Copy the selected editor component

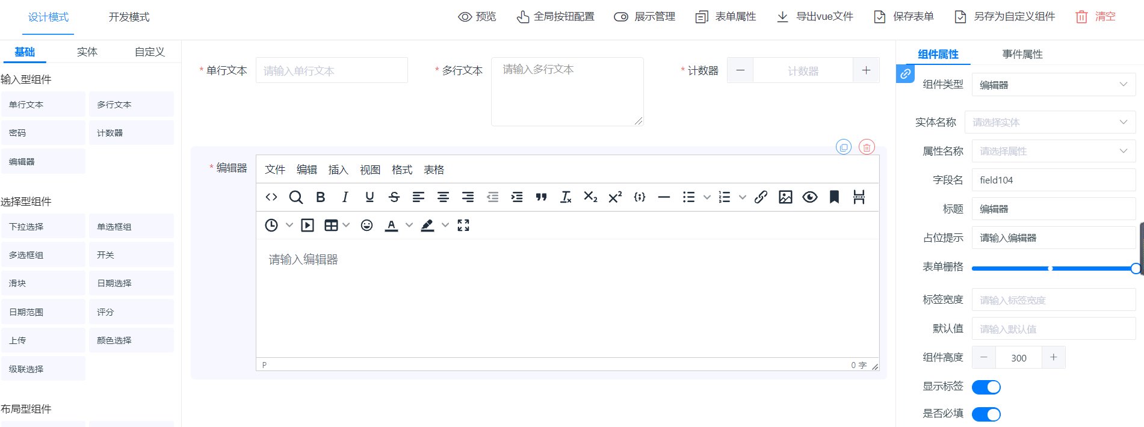(x=844, y=147)
